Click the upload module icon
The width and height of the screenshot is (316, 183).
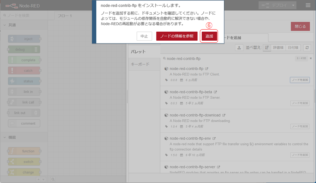[x=239, y=48]
